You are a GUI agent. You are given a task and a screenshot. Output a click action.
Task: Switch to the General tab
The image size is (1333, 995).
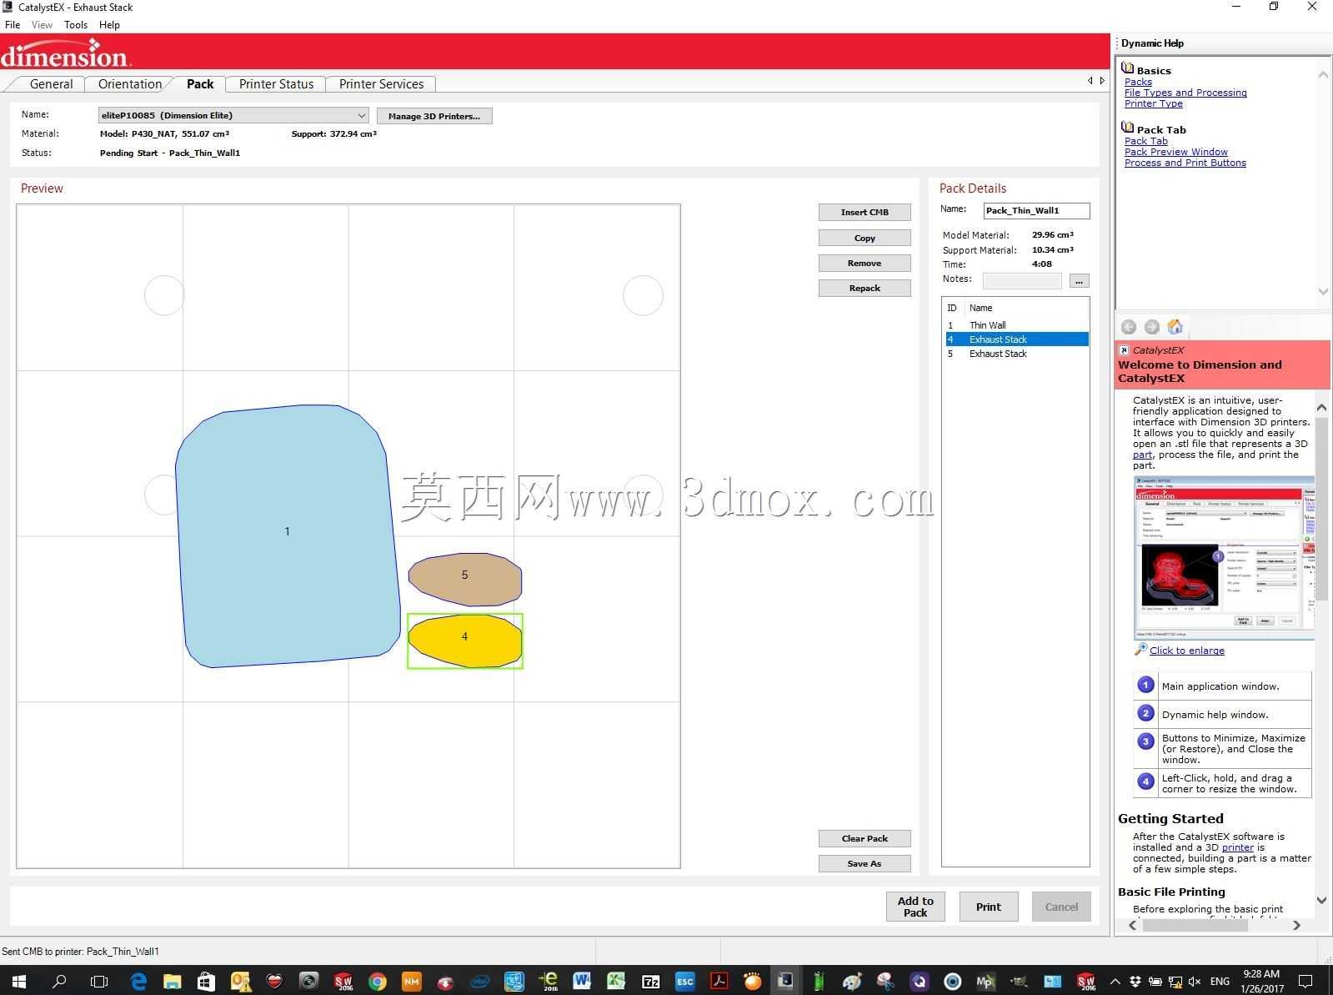click(x=52, y=83)
